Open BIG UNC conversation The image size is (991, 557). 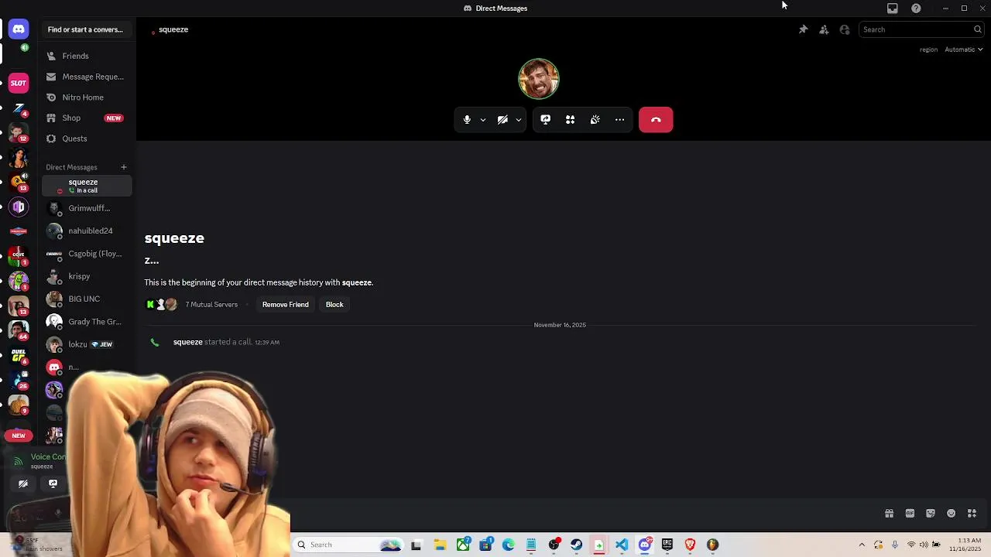click(x=87, y=299)
